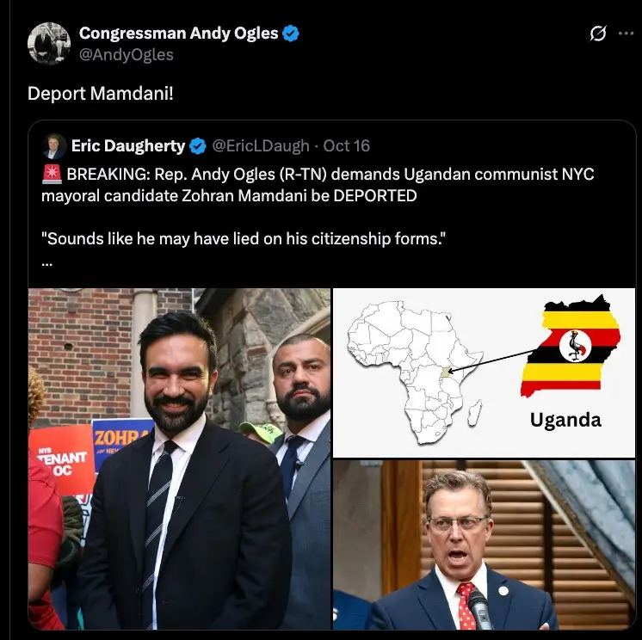This screenshot has width=642, height=640.
Task: Open the Oct 16 timestamp link
Action: coord(346,146)
